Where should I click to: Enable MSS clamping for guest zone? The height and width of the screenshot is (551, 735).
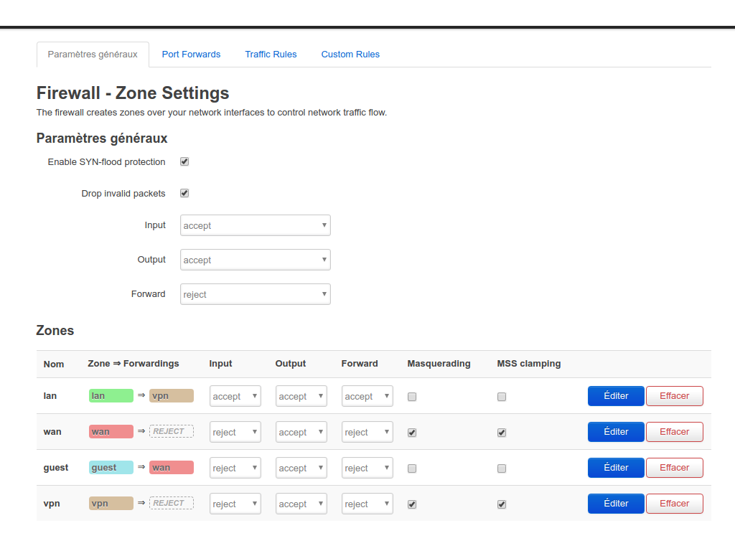502,468
